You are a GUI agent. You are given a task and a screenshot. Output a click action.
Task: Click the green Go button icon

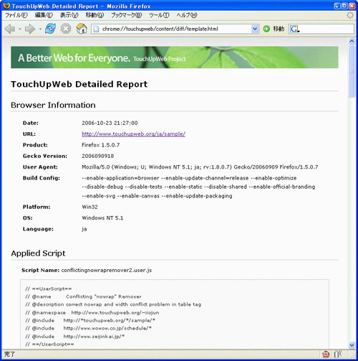click(x=266, y=29)
